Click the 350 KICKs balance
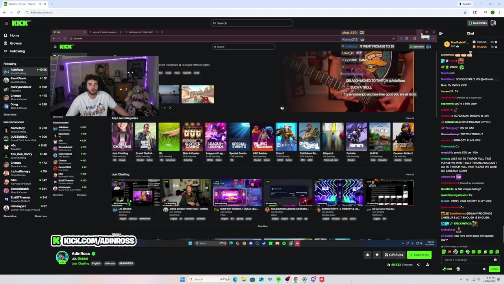 447,269
